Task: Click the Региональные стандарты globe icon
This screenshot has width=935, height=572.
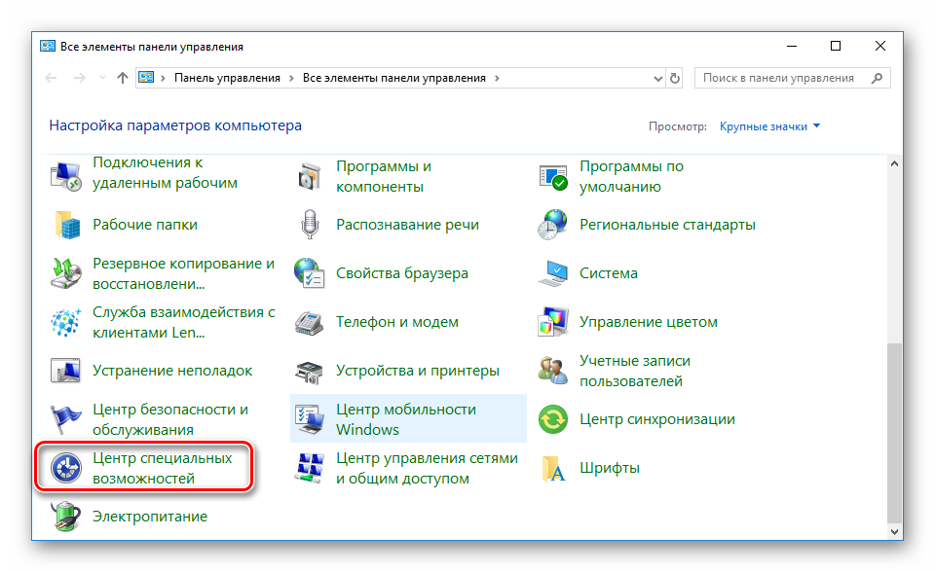Action: [553, 225]
